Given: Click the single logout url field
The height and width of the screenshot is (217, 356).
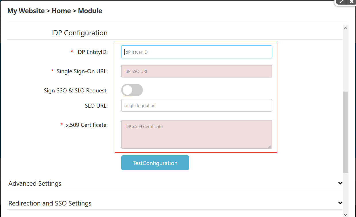Looking at the screenshot, I should pyautogui.click(x=197, y=105).
